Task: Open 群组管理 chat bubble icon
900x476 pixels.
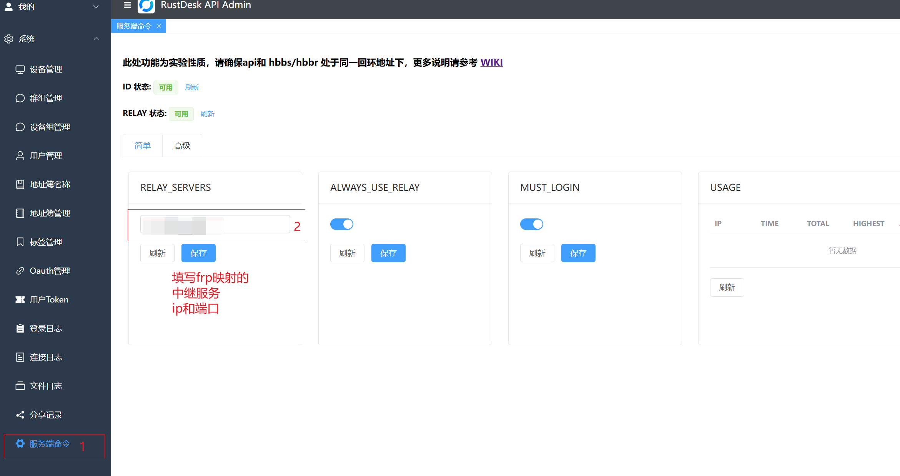Action: coord(20,98)
